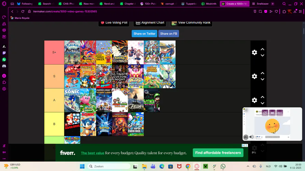Viewport: 305px width, 171px height.
Task: Click the shield ad blocker icon
Action: click(266, 11)
